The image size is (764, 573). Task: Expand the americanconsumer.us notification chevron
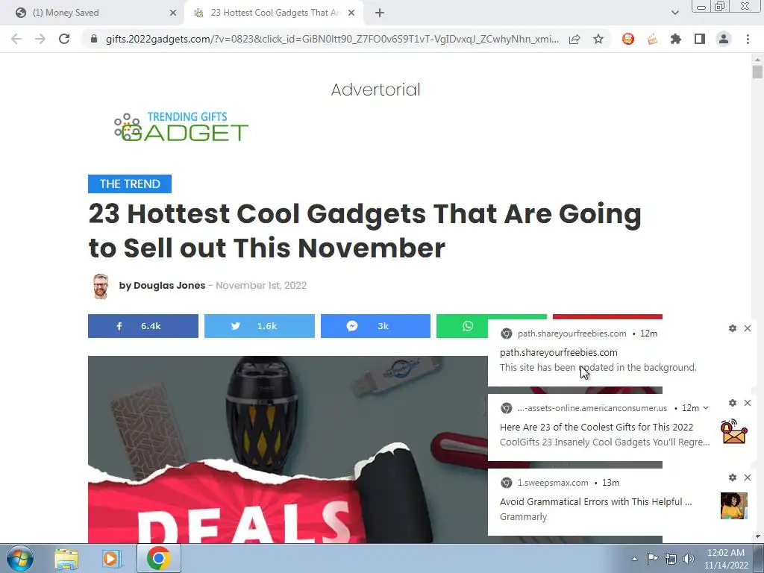706,408
